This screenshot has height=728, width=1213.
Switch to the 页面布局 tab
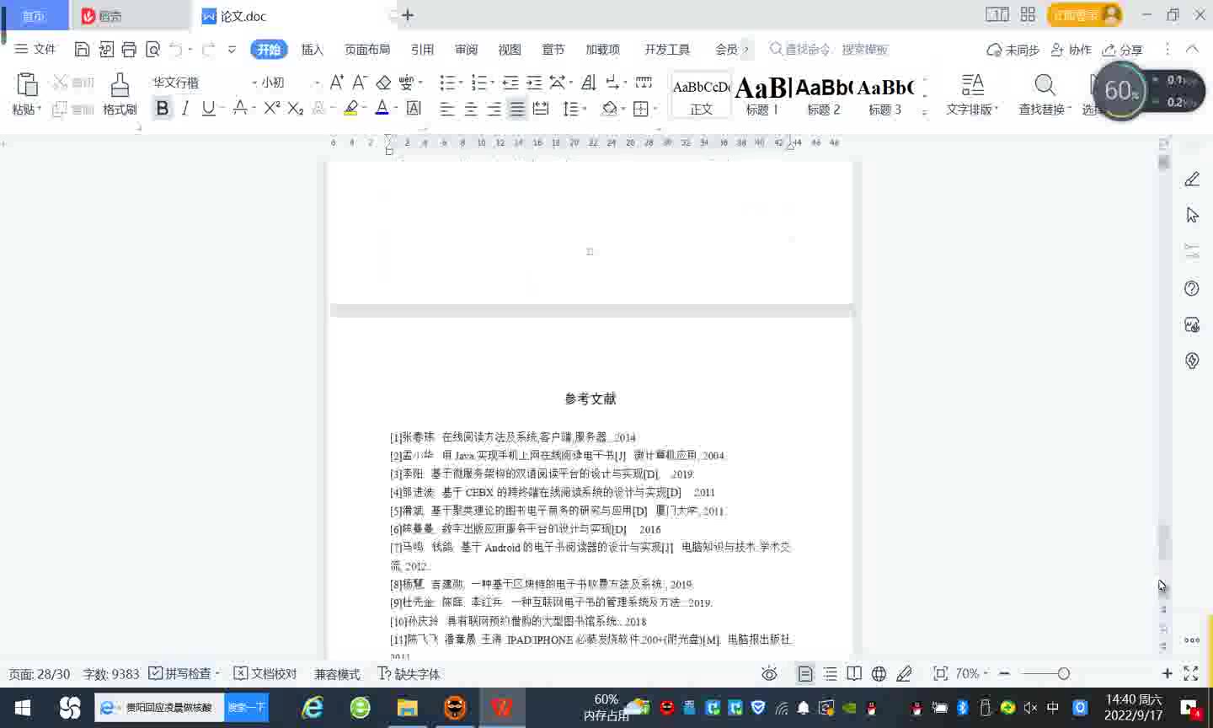367,50
